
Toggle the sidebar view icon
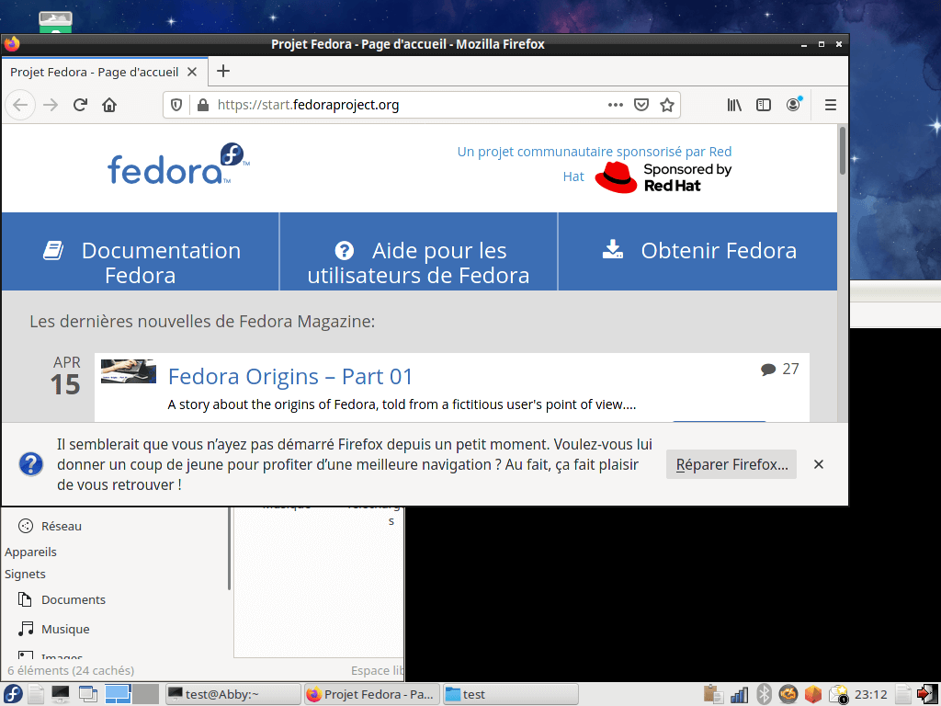pyautogui.click(x=764, y=105)
